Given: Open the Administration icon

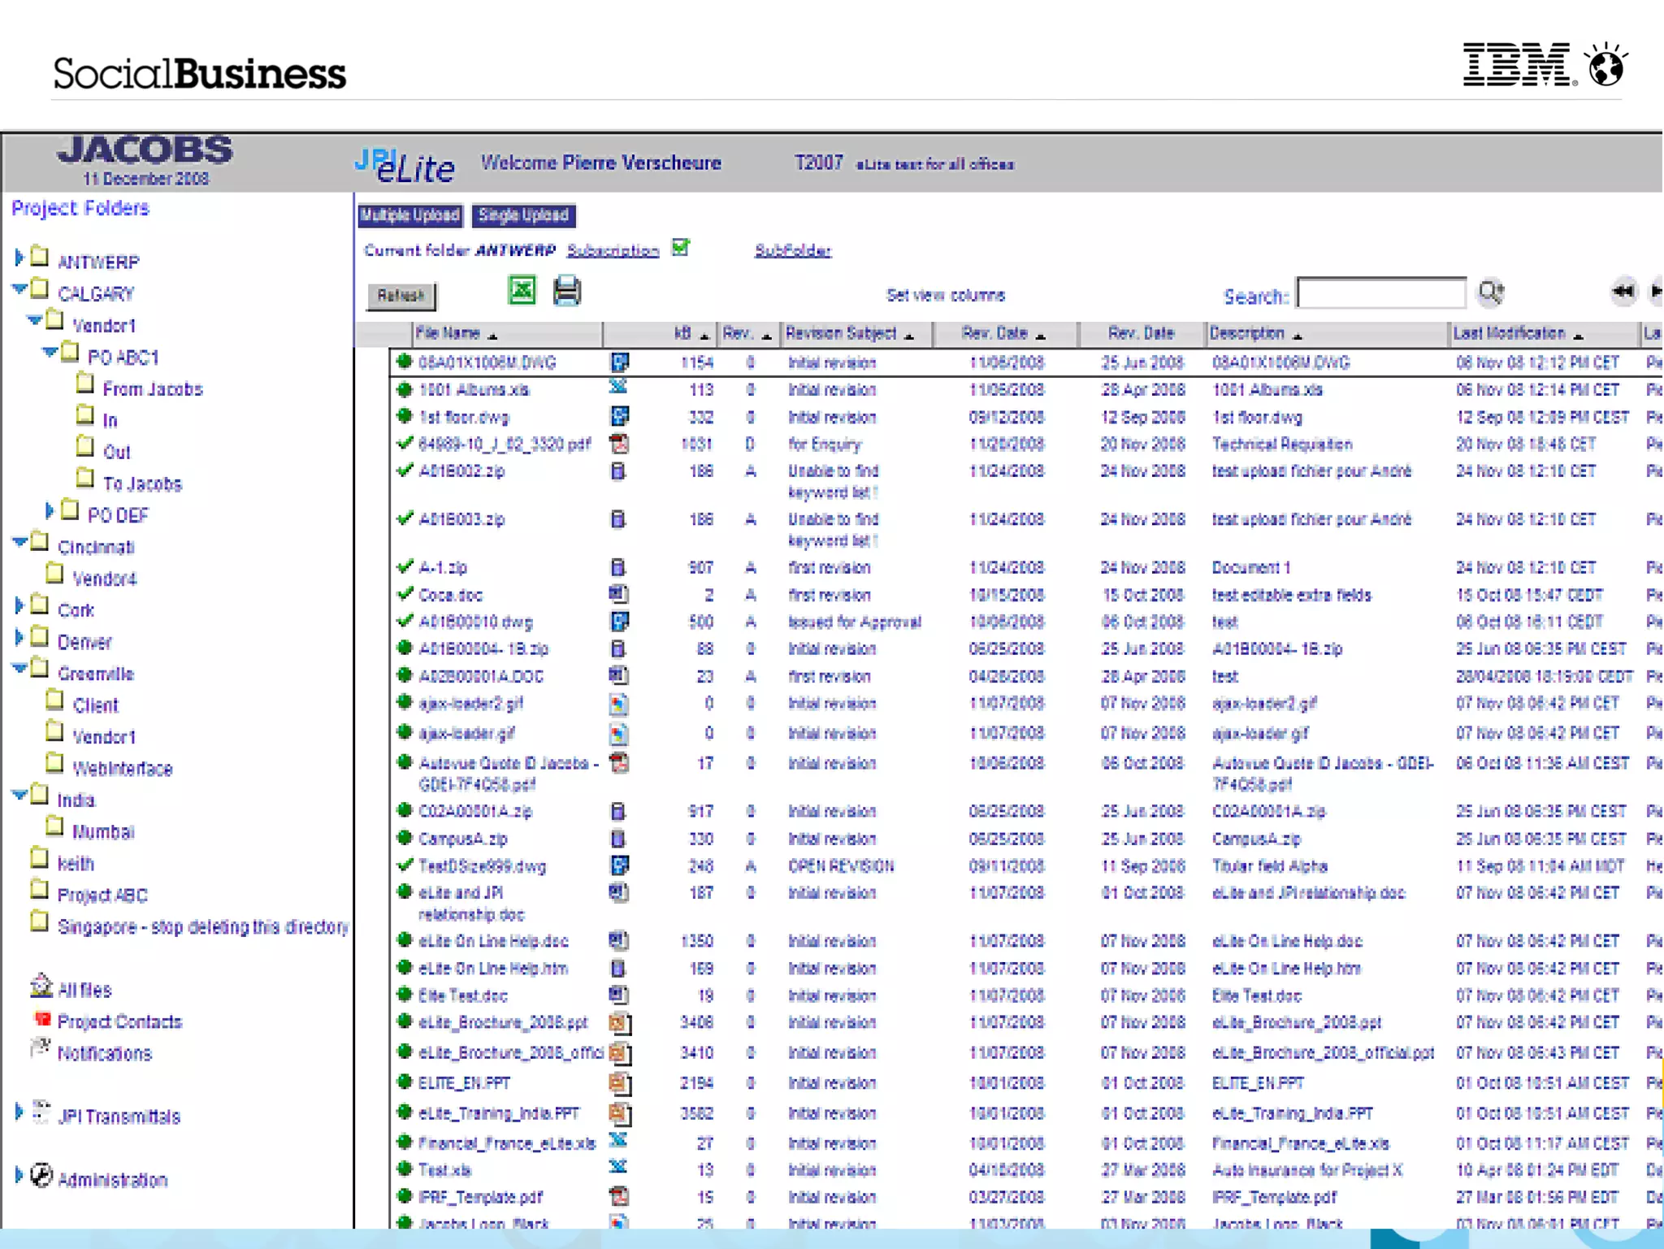Looking at the screenshot, I should 41,1176.
